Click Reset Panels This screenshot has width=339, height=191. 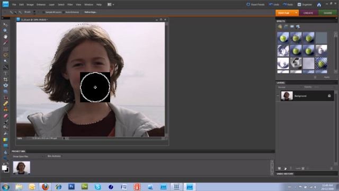(255, 5)
